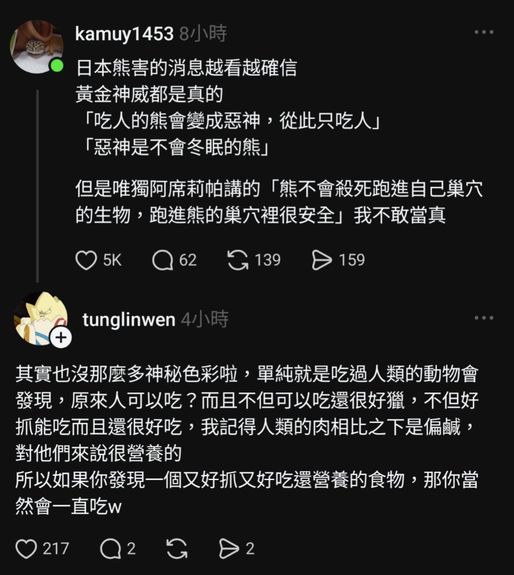Like kamuy1453's post with the heart icon
This screenshot has width=514, height=575.
pyautogui.click(x=86, y=261)
